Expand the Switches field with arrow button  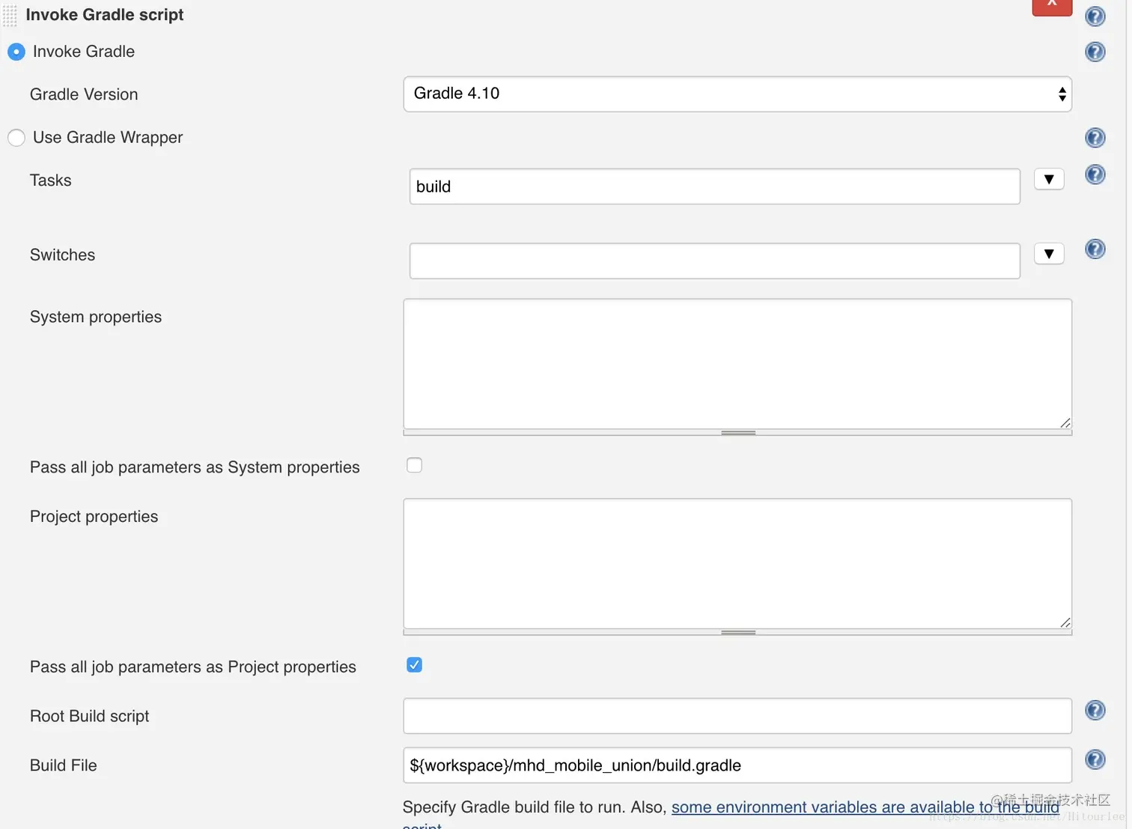tap(1049, 254)
